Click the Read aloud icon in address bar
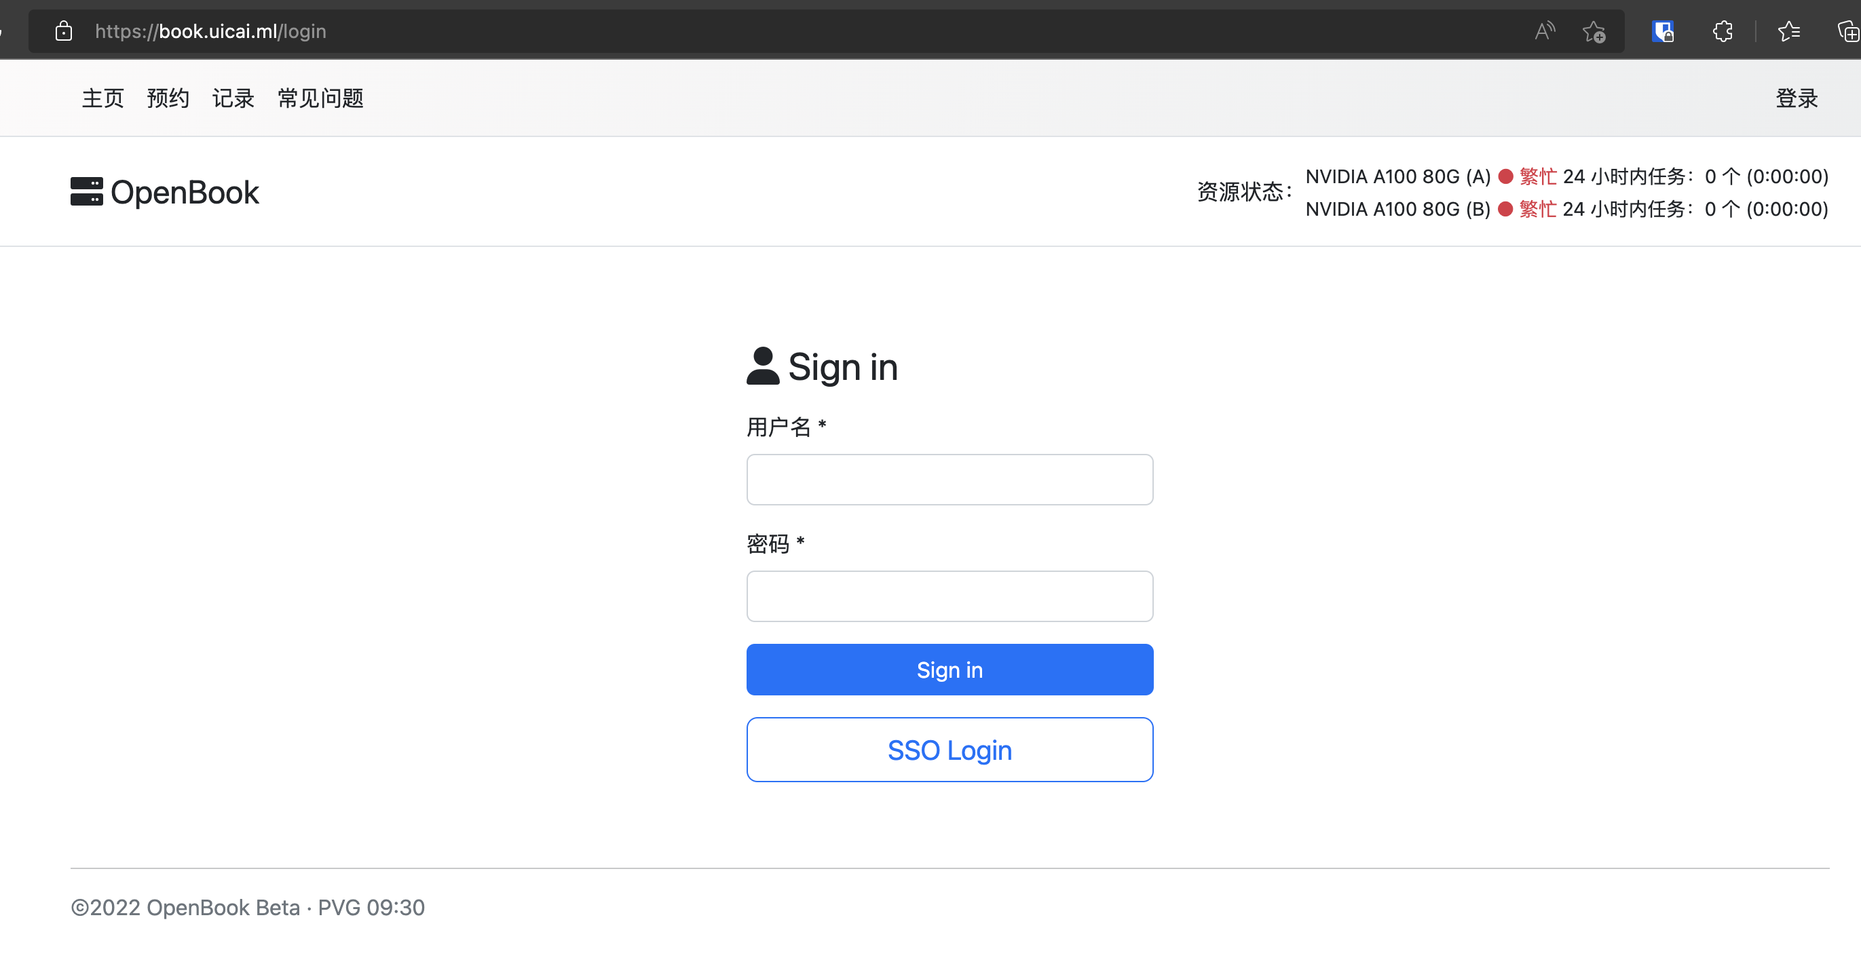 tap(1545, 31)
